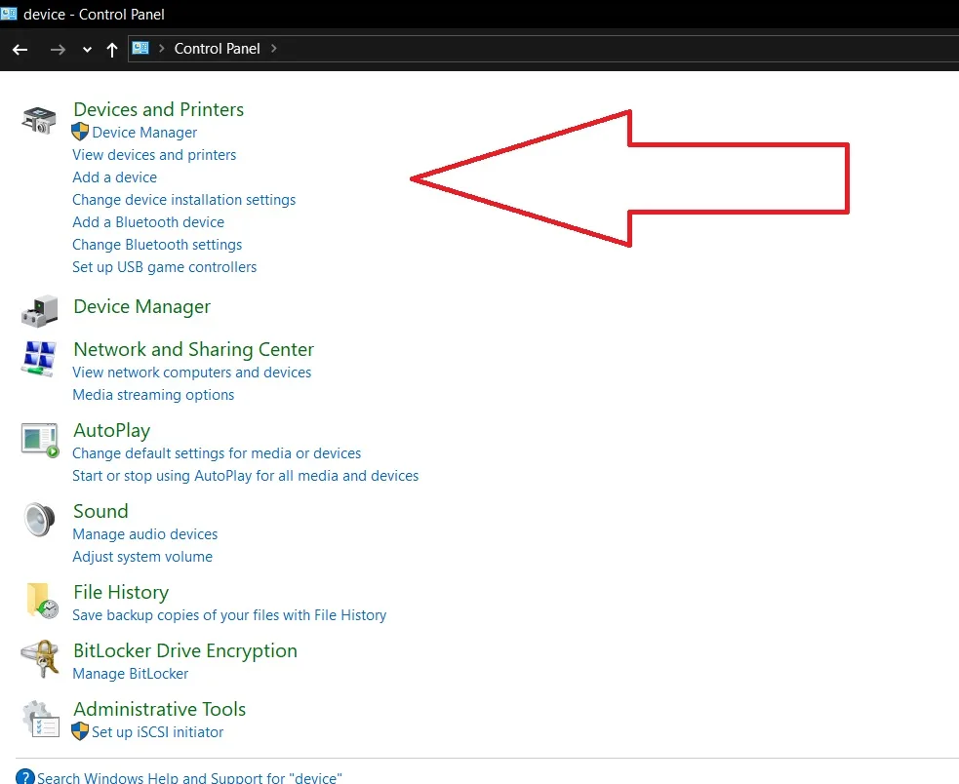Go up one level with up arrow

[x=112, y=49]
